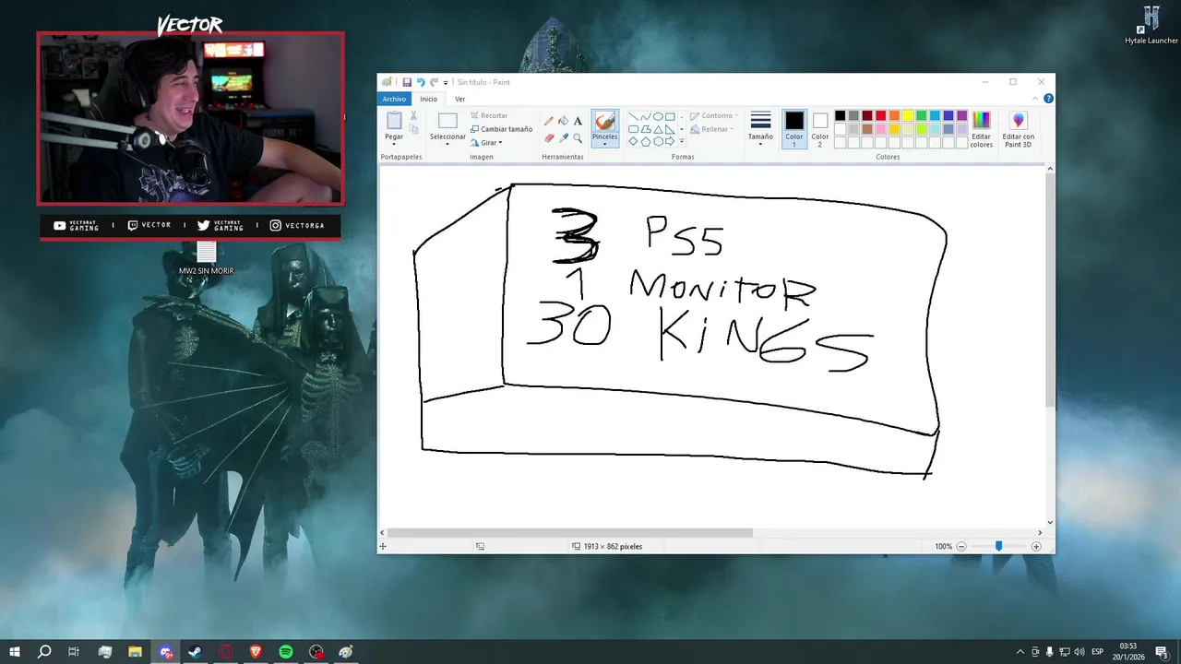Select the Magnifier tool
Viewport: 1181px width, 664px height.
(x=578, y=137)
